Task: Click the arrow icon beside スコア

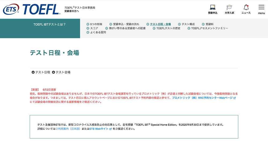Action: tap(88, 28)
